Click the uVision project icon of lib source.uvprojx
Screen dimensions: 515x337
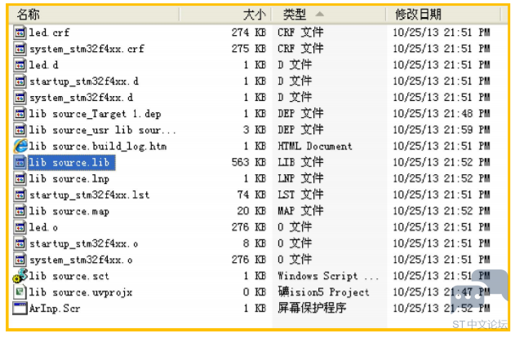coord(20,292)
